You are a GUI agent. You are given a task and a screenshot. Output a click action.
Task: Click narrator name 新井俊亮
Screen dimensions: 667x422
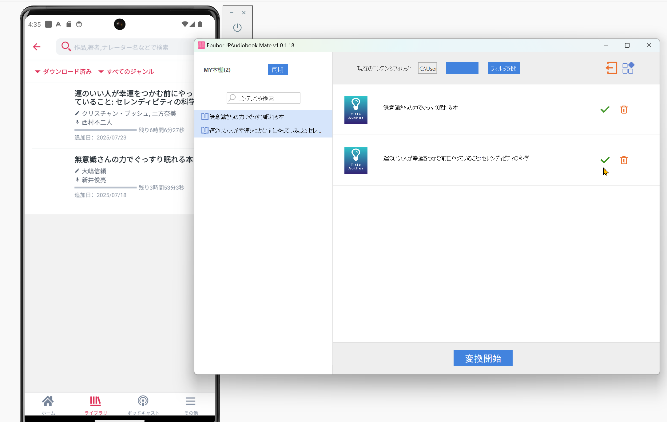click(94, 180)
